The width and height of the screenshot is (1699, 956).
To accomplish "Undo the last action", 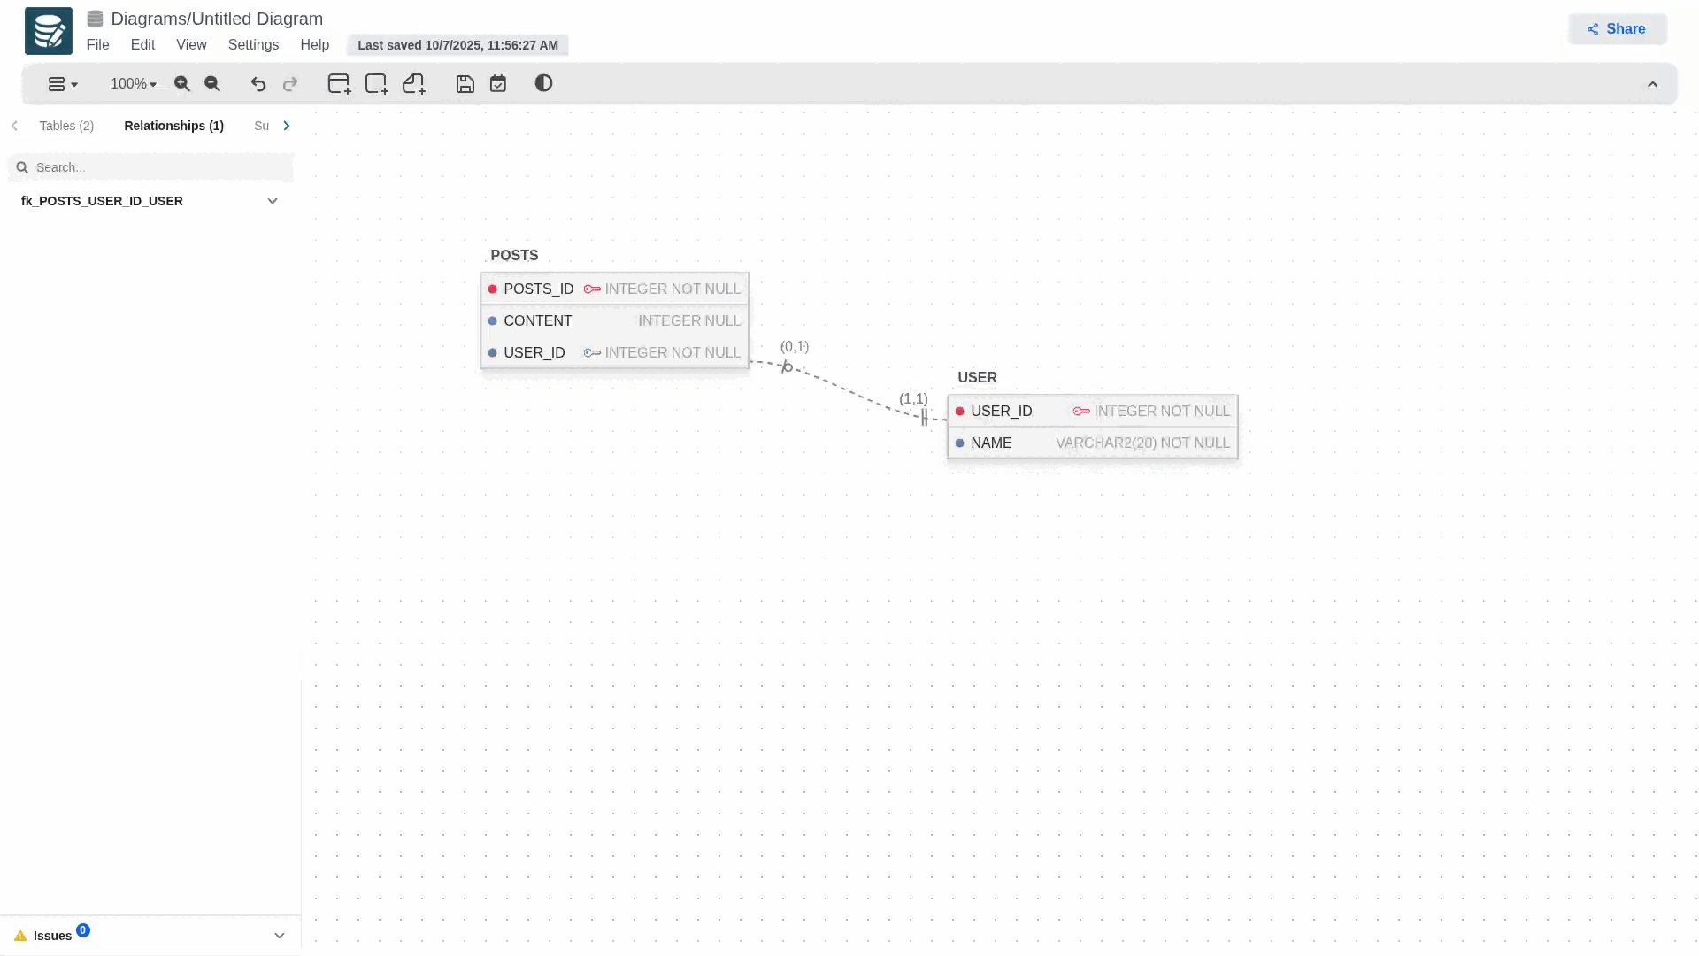I will (258, 84).
